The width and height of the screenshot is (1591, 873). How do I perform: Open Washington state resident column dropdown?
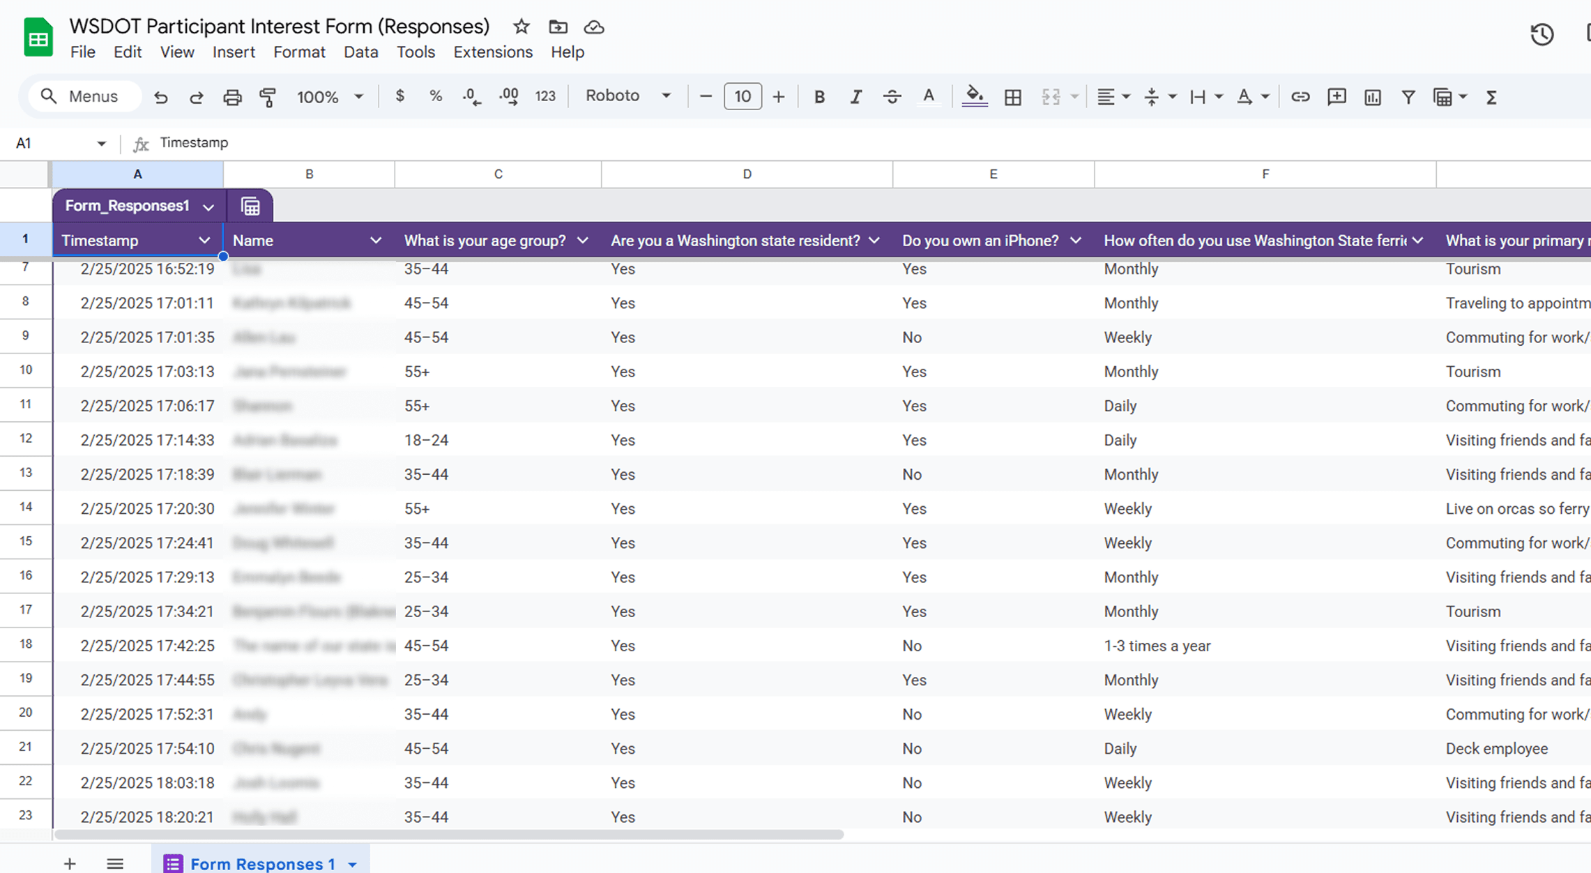point(874,241)
